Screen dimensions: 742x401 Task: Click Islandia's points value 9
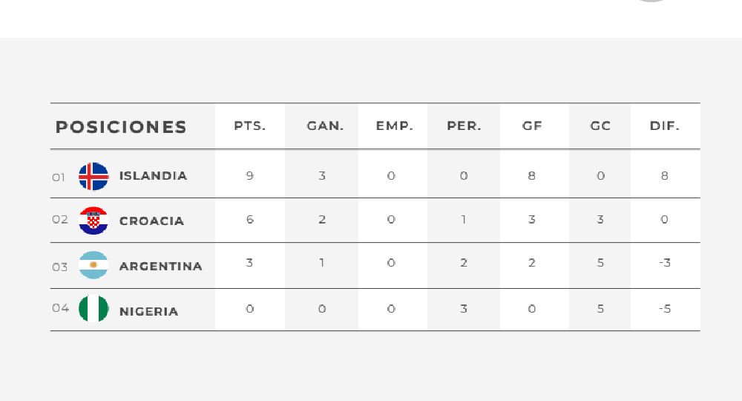coord(250,176)
